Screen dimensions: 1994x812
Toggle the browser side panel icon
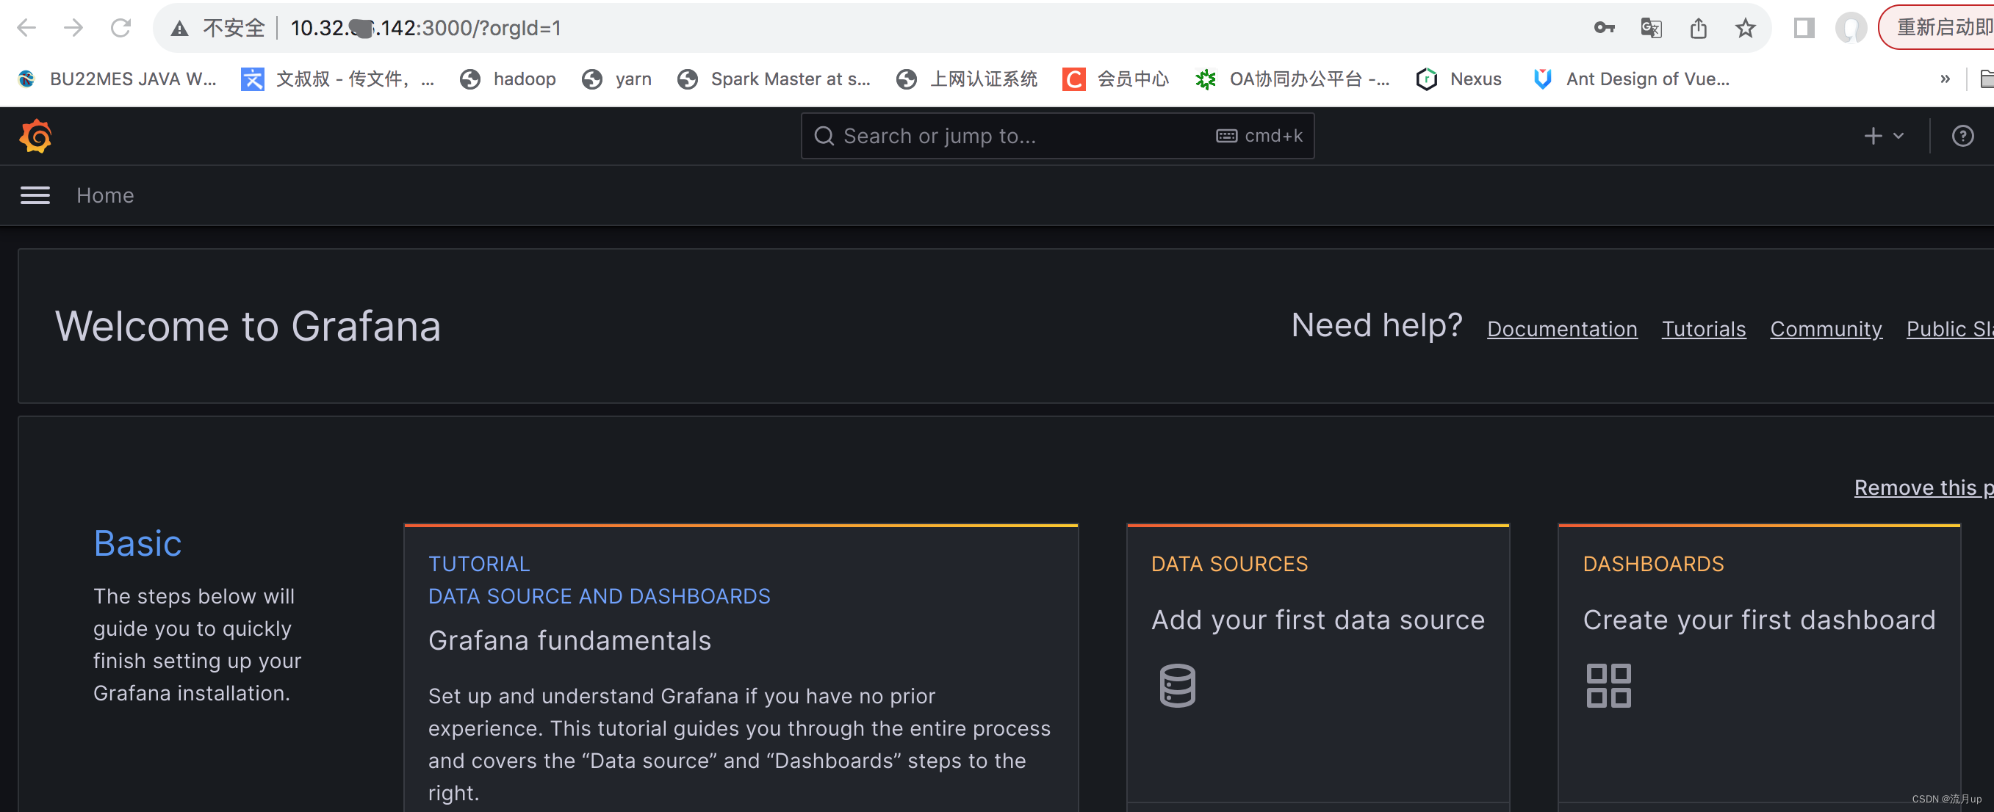click(x=1804, y=29)
